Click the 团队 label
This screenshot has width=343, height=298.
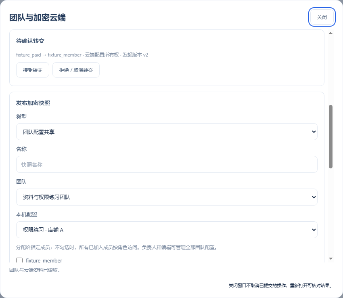pos(21,182)
